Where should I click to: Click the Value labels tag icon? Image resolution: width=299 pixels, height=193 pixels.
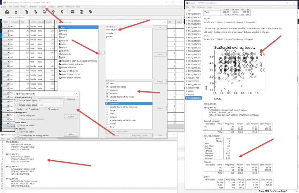(91, 12)
